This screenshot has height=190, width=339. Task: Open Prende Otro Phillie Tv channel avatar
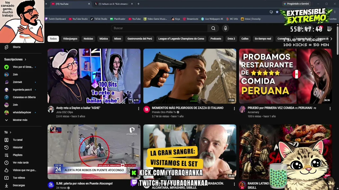point(146,110)
